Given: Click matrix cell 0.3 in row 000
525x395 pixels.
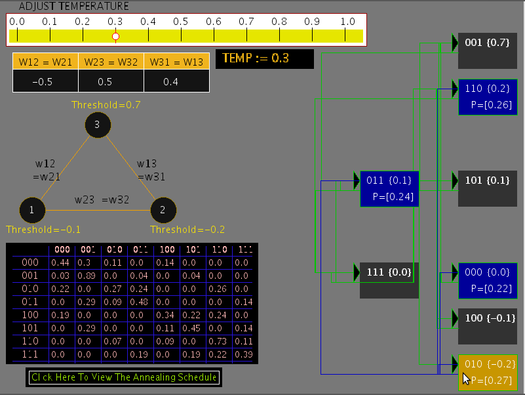Looking at the screenshot, I should 85,262.
